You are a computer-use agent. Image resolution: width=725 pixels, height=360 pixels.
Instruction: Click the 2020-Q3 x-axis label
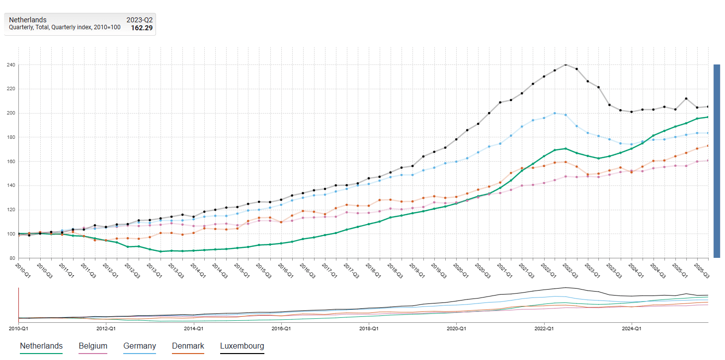tap(483, 270)
